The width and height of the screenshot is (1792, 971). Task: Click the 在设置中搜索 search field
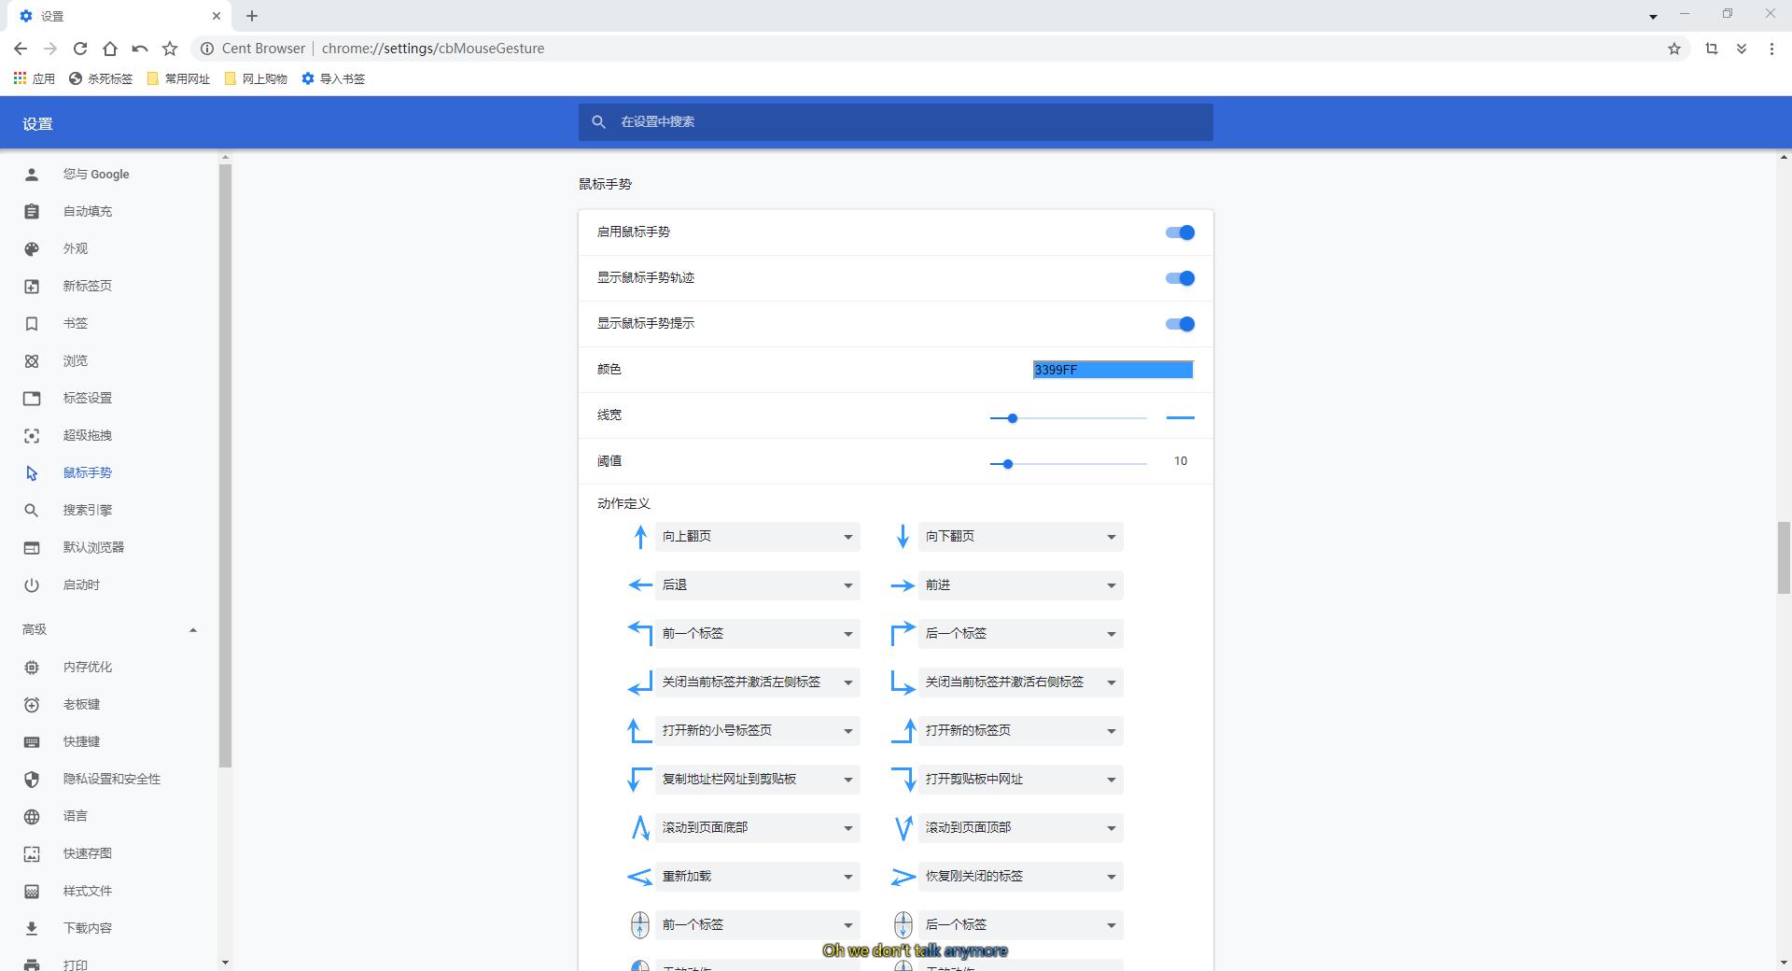896,122
